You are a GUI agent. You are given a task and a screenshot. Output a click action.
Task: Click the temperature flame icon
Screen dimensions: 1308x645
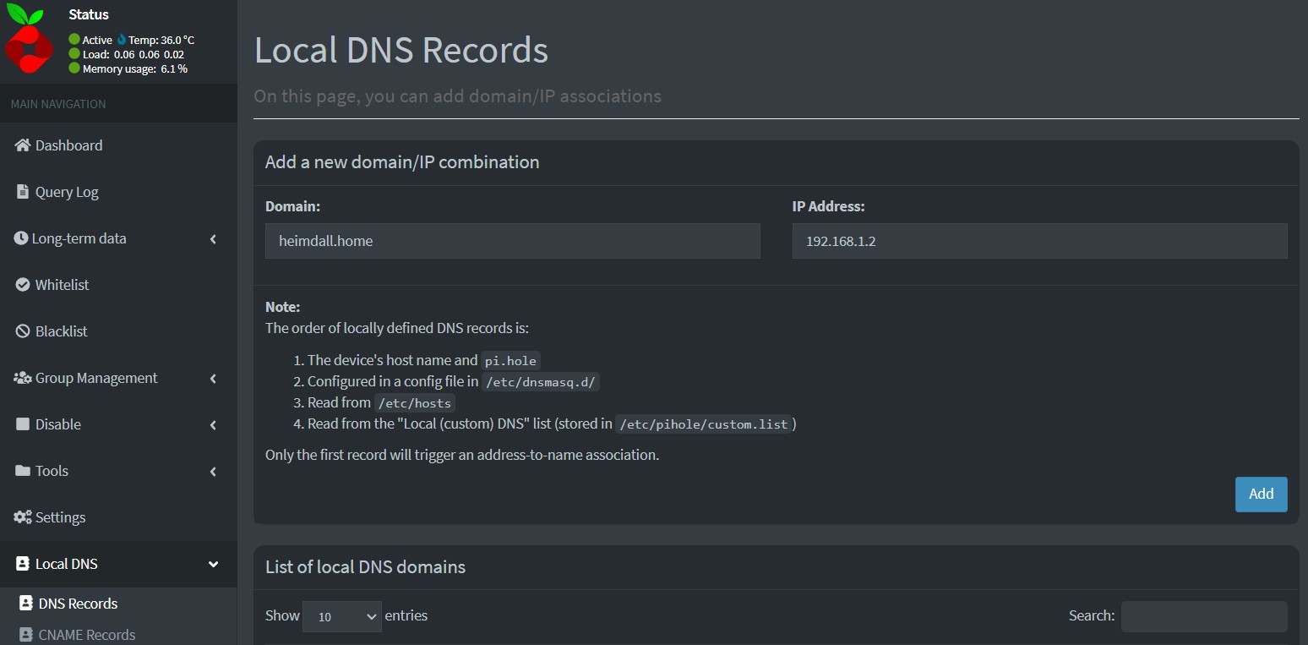pyautogui.click(x=121, y=39)
